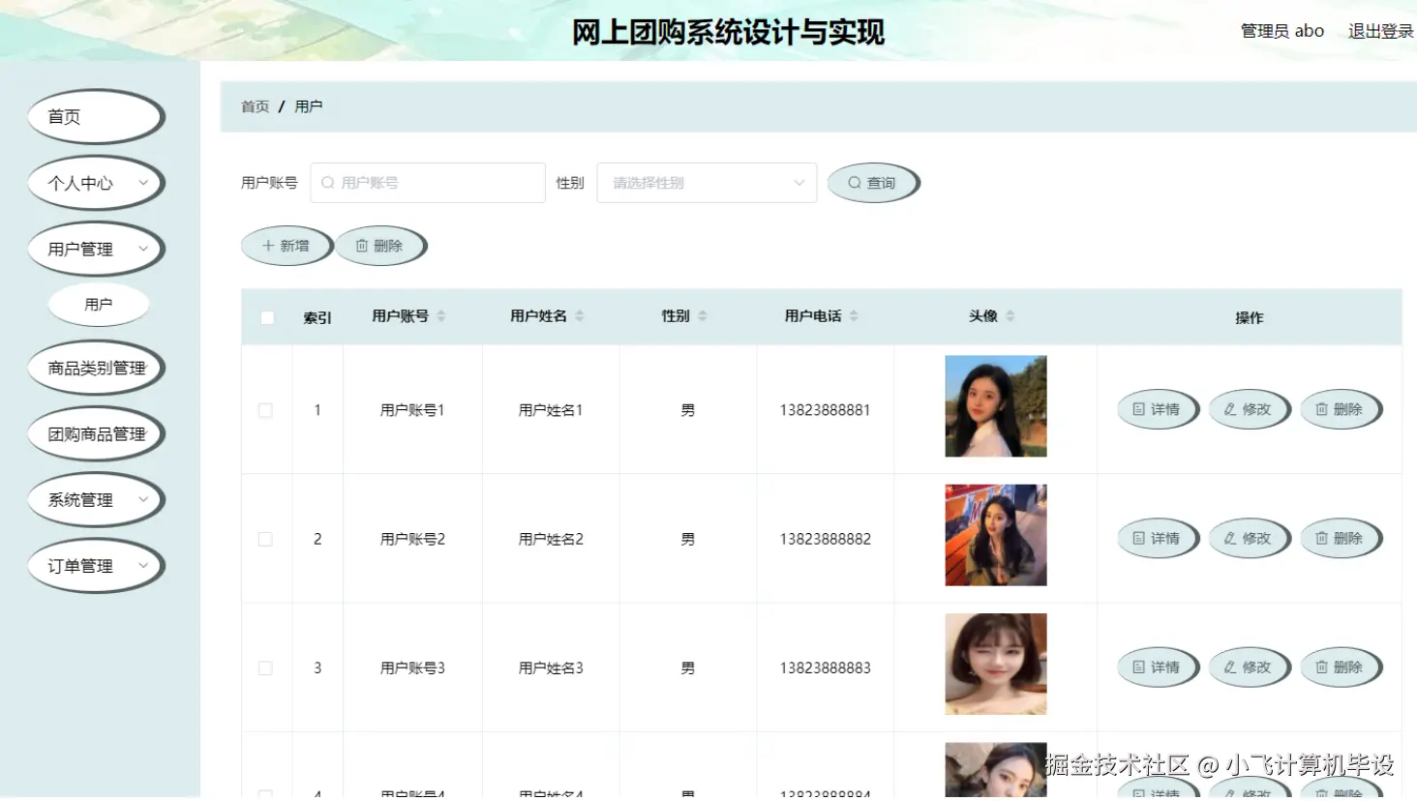Click the avatar photo of 用户姓名3
The width and height of the screenshot is (1417, 801).
click(x=996, y=664)
